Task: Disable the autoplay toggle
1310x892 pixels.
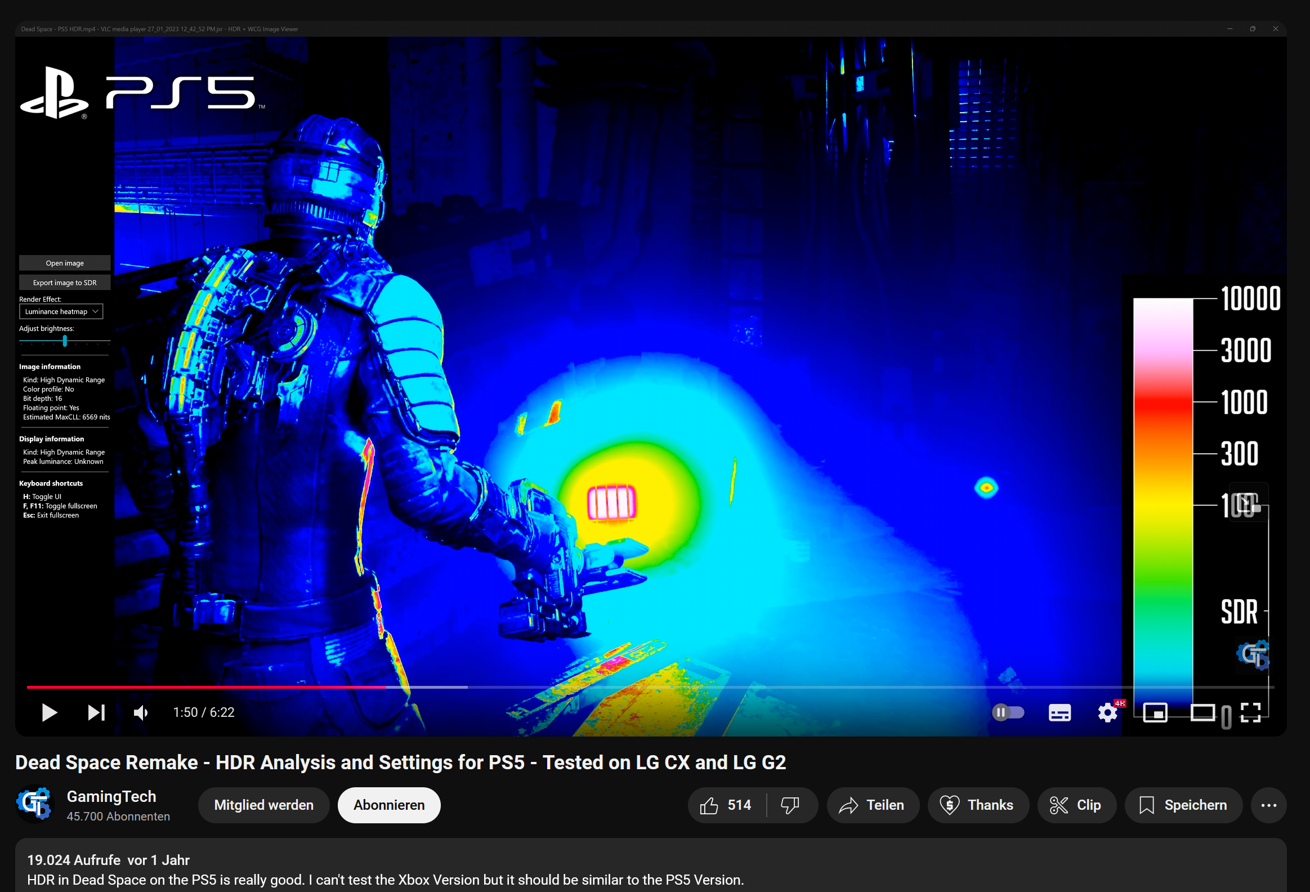Action: pos(1008,712)
